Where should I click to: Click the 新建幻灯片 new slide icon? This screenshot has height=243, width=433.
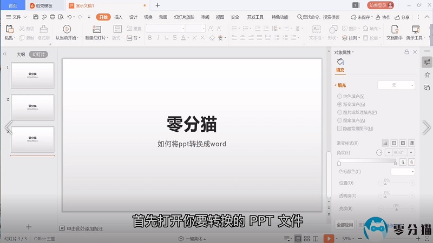[x=96, y=29]
